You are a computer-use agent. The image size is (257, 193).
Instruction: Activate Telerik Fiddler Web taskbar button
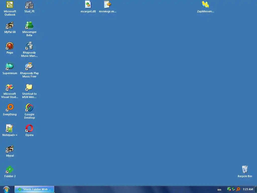click(x=34, y=189)
